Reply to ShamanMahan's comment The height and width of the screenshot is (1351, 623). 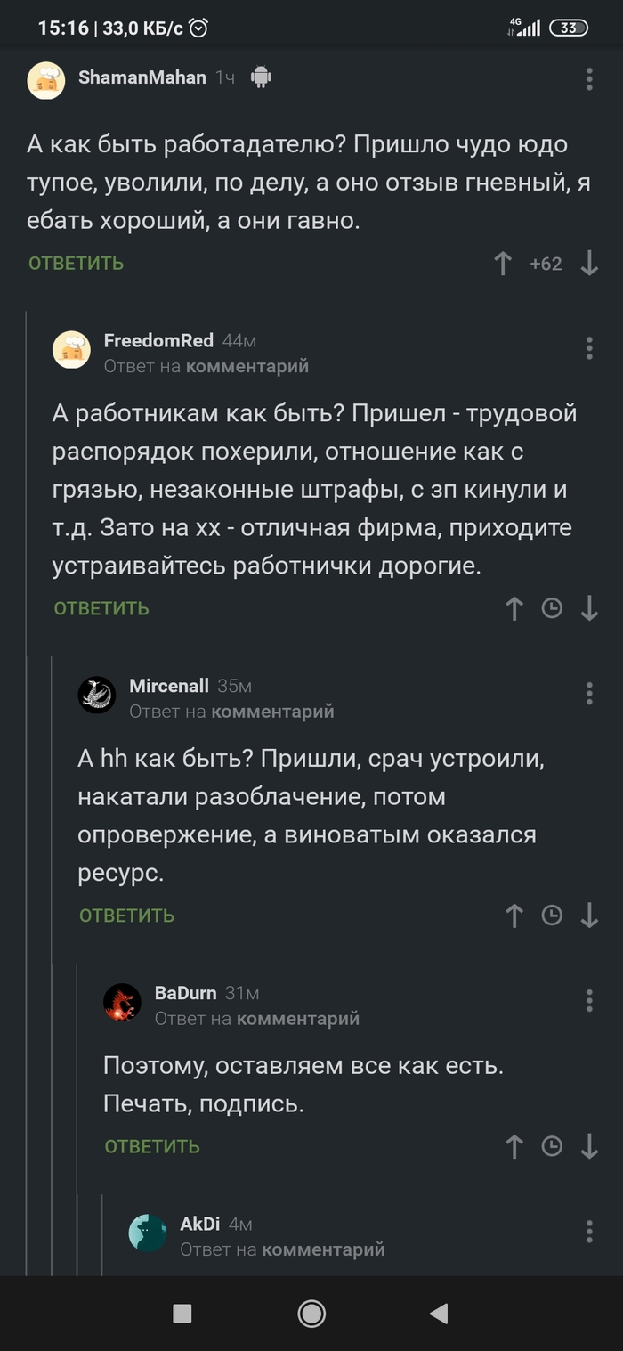(77, 264)
